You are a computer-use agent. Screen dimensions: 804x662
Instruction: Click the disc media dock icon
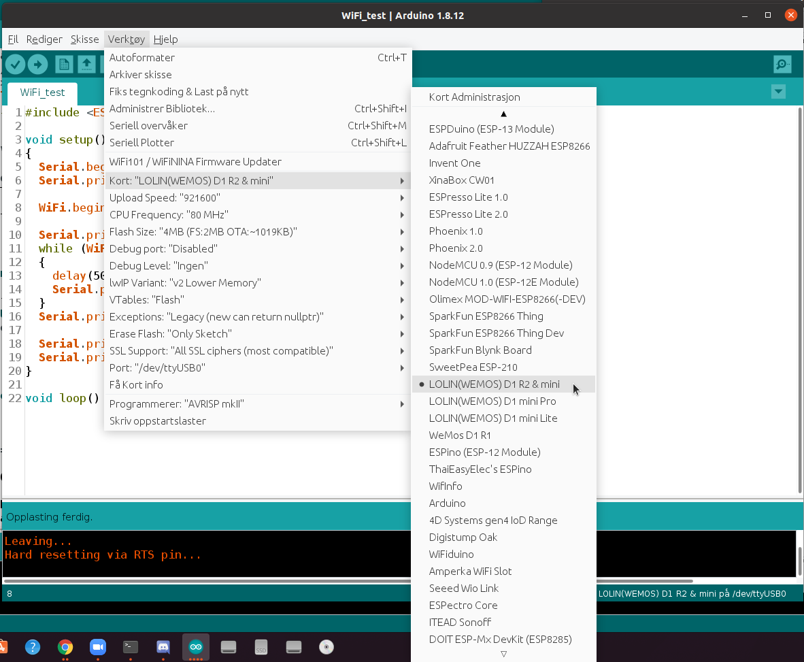point(326,647)
